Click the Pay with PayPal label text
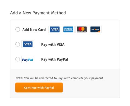The image size is (130, 106). point(55,59)
